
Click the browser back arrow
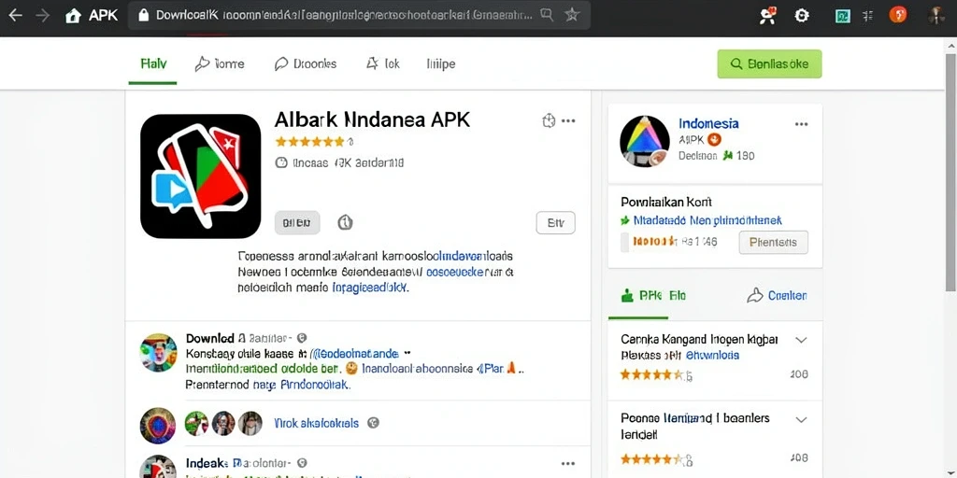pyautogui.click(x=15, y=16)
